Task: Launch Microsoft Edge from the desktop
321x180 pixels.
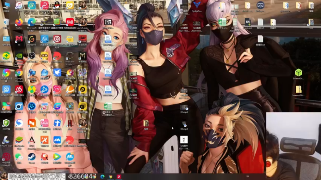Action: [x=32, y=24]
